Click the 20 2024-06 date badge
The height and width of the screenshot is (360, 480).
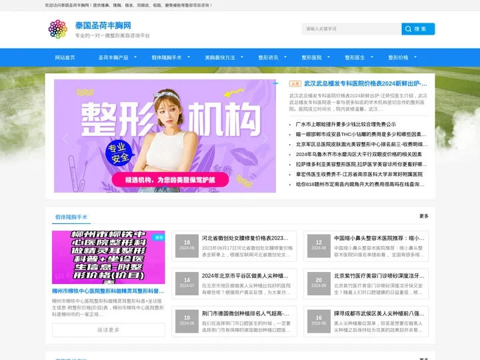point(319,283)
